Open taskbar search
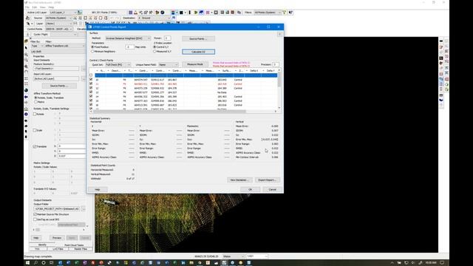Screen dimensions: 473x266 click(35, 263)
